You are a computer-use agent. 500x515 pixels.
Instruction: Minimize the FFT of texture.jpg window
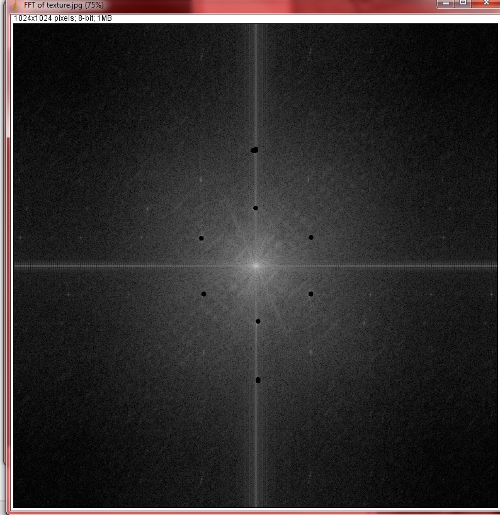[446, 3]
